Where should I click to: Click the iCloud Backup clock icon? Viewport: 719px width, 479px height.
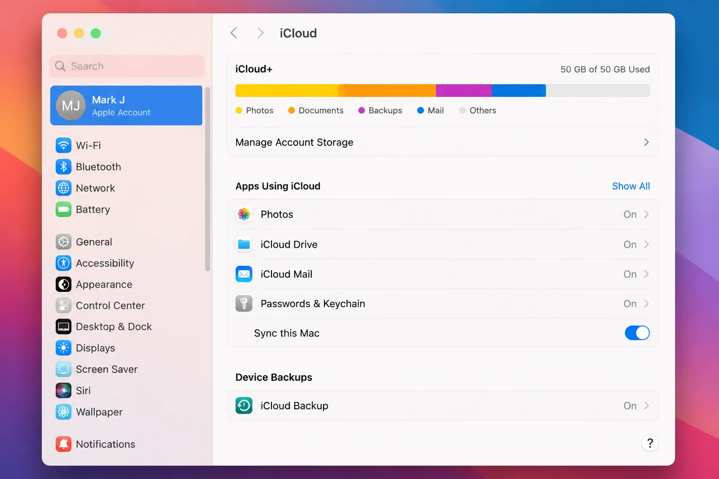(244, 406)
